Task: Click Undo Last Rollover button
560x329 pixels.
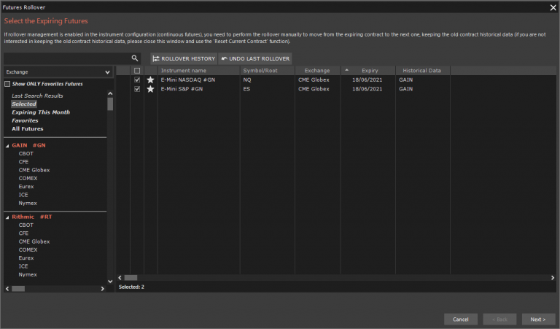Action: (x=255, y=58)
